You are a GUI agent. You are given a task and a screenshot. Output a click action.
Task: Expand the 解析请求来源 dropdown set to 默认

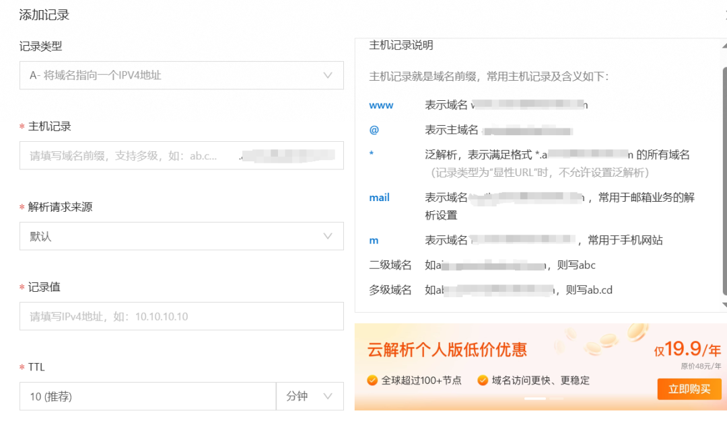pyautogui.click(x=181, y=236)
